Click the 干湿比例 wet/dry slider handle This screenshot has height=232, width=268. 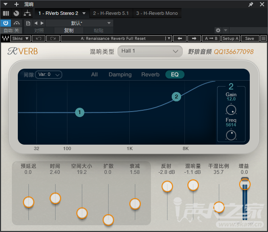click(219, 207)
